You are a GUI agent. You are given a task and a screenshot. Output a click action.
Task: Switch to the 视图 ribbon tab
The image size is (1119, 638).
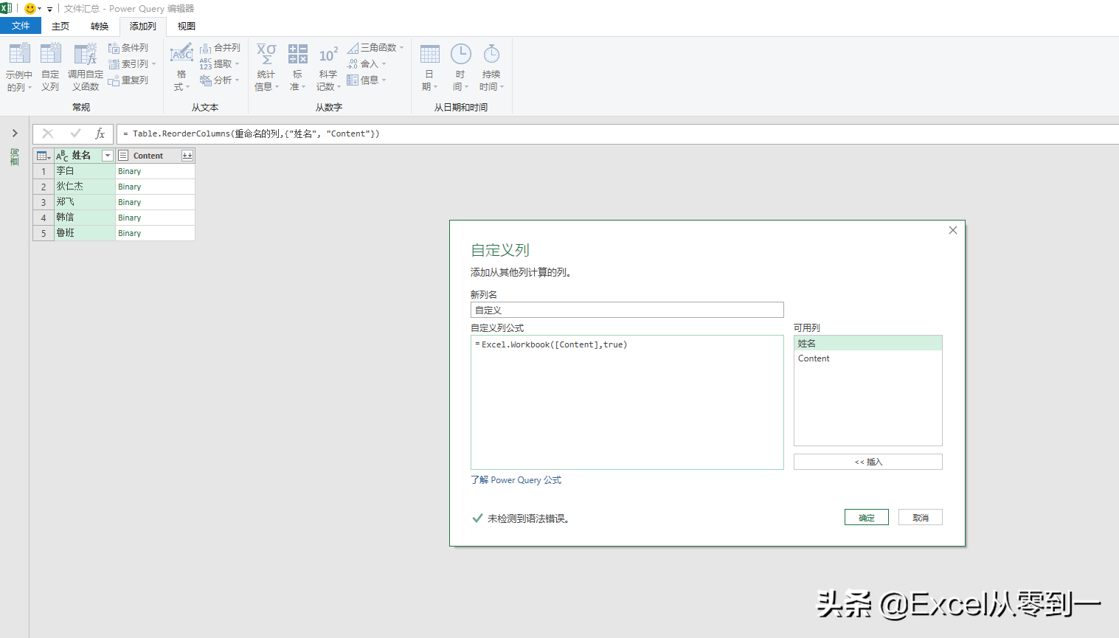pyautogui.click(x=187, y=26)
